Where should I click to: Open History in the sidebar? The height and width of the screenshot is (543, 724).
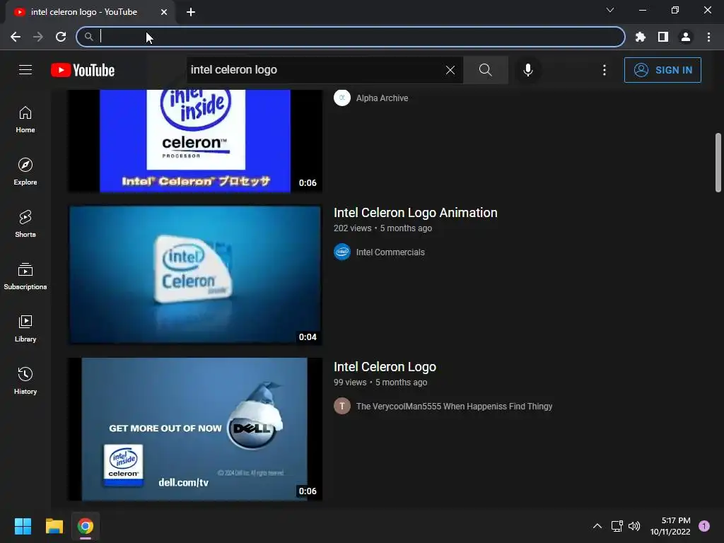click(25, 380)
